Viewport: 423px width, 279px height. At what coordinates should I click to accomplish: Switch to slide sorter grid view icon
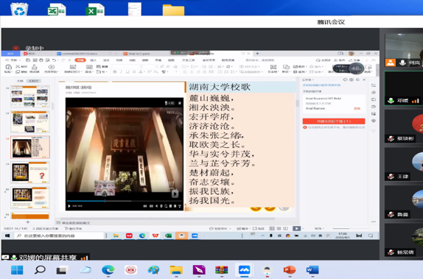(x=279, y=228)
